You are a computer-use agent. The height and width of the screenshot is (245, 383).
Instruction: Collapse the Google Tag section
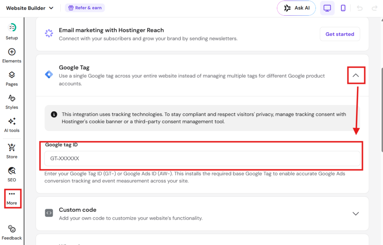pyautogui.click(x=356, y=75)
